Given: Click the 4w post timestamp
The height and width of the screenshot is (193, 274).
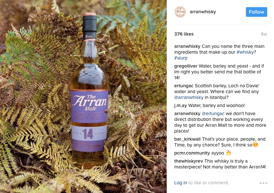Looking at the screenshot, I should [x=264, y=34].
